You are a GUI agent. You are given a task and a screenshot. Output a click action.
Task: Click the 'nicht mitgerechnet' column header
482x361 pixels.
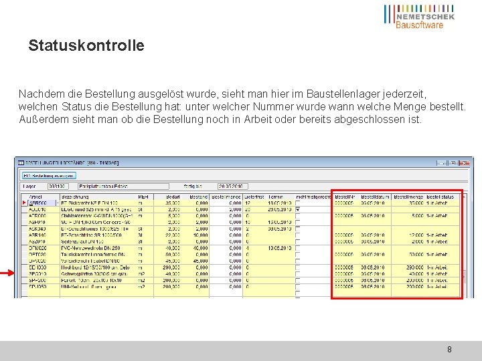coord(313,197)
